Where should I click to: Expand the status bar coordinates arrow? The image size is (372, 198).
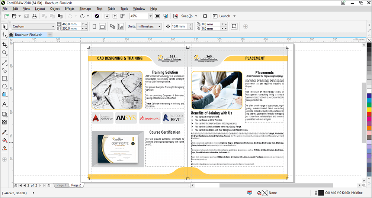(x=33, y=193)
